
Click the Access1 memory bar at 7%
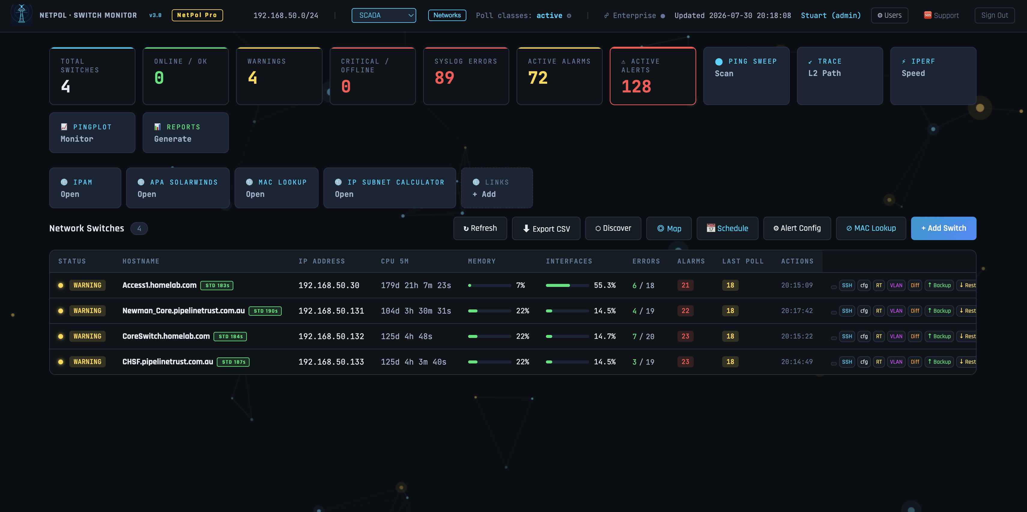(x=489, y=285)
